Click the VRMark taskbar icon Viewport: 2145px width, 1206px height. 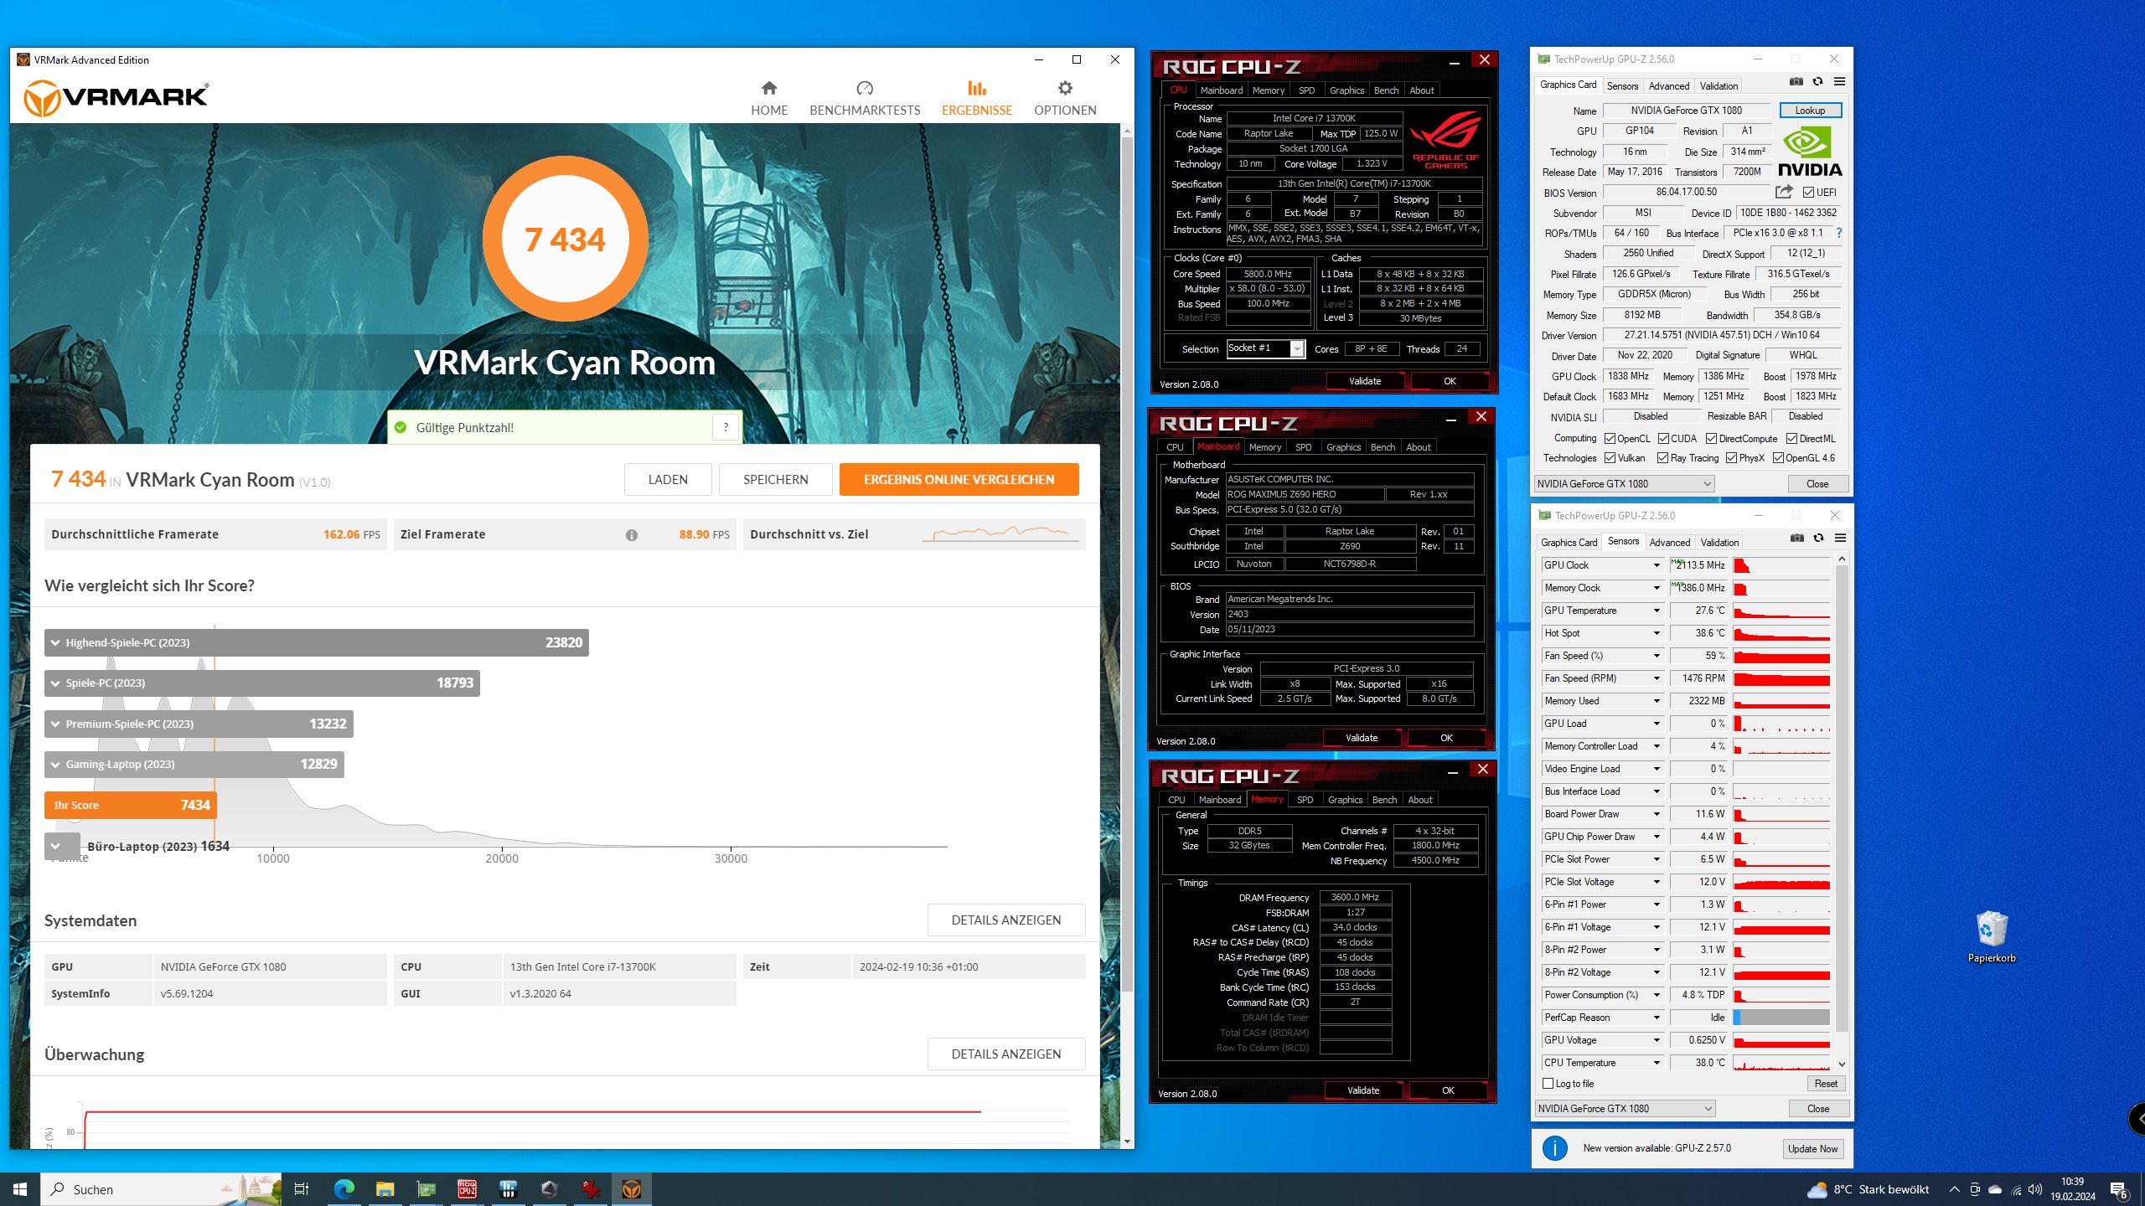(632, 1189)
